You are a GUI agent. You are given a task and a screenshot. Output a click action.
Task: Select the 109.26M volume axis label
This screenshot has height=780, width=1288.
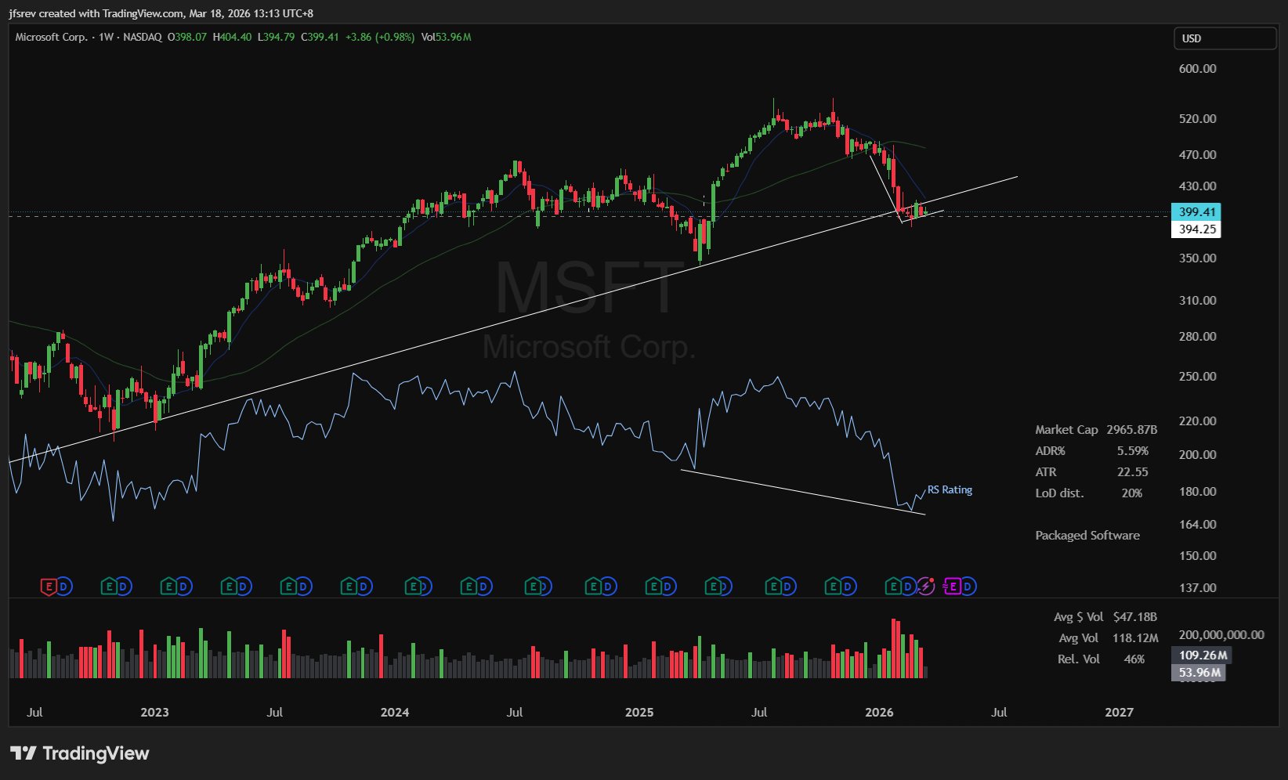pos(1203,655)
